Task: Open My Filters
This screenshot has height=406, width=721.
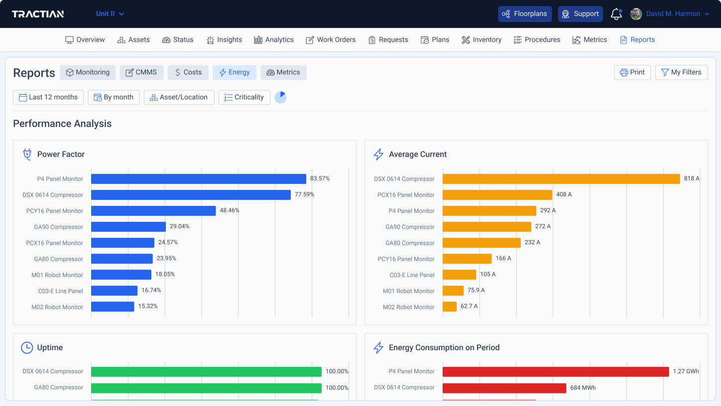Action: [681, 72]
